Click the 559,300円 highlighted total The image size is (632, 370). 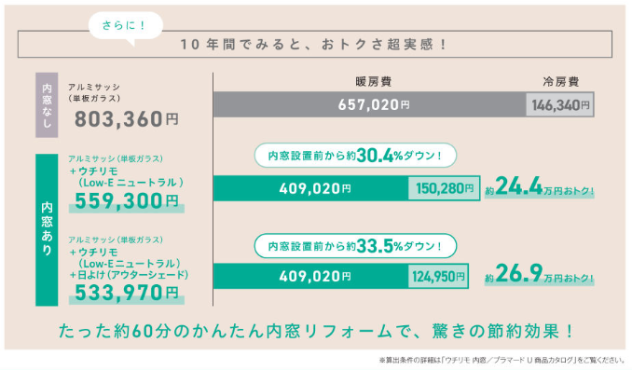tap(127, 201)
